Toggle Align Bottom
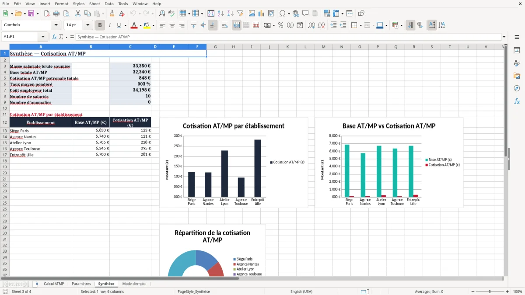This screenshot has height=295, width=525. [213, 25]
